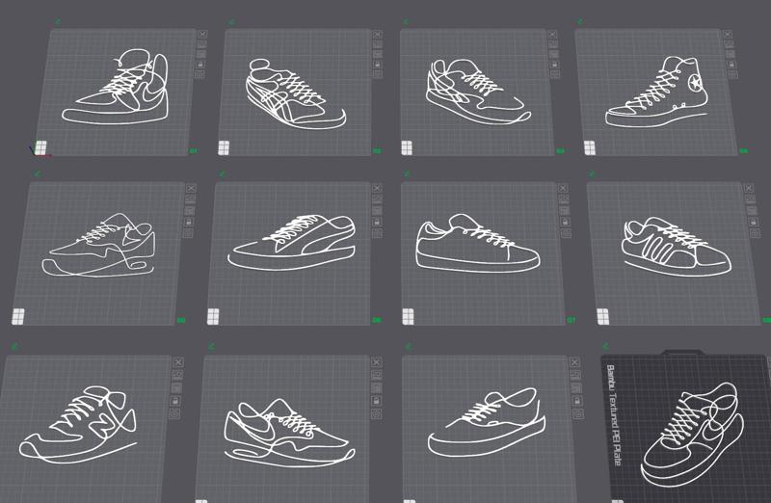Arrange objects on Adidas three-stripe plate

click(752, 211)
